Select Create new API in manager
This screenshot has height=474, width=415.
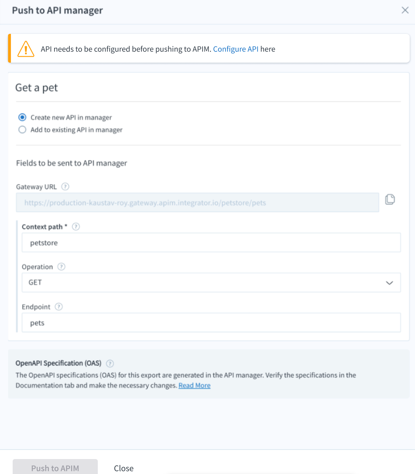pyautogui.click(x=22, y=117)
